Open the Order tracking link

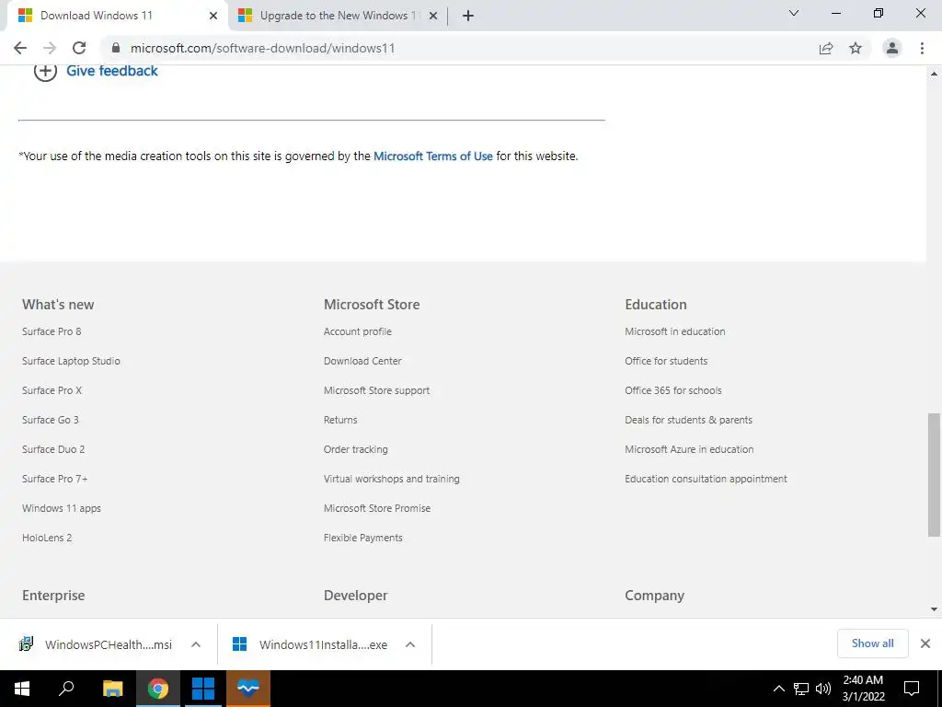point(356,449)
